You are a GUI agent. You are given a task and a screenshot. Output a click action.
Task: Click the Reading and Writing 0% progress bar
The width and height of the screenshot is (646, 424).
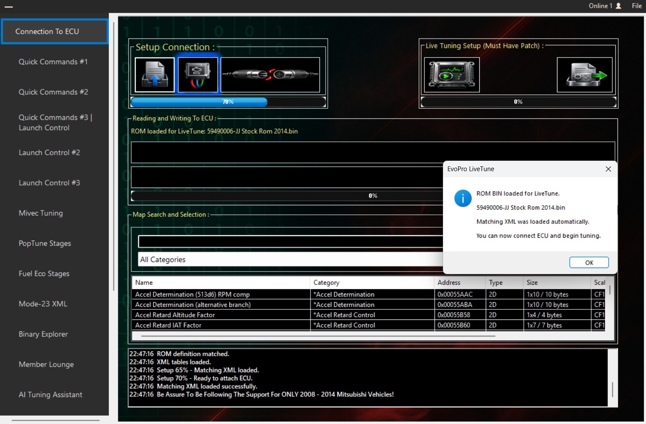[287, 196]
